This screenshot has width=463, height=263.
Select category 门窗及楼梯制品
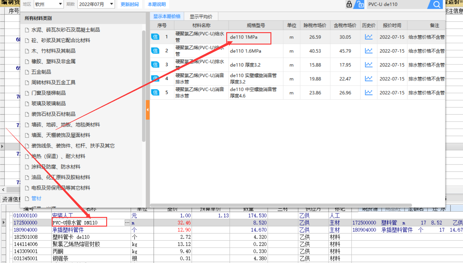48,93
